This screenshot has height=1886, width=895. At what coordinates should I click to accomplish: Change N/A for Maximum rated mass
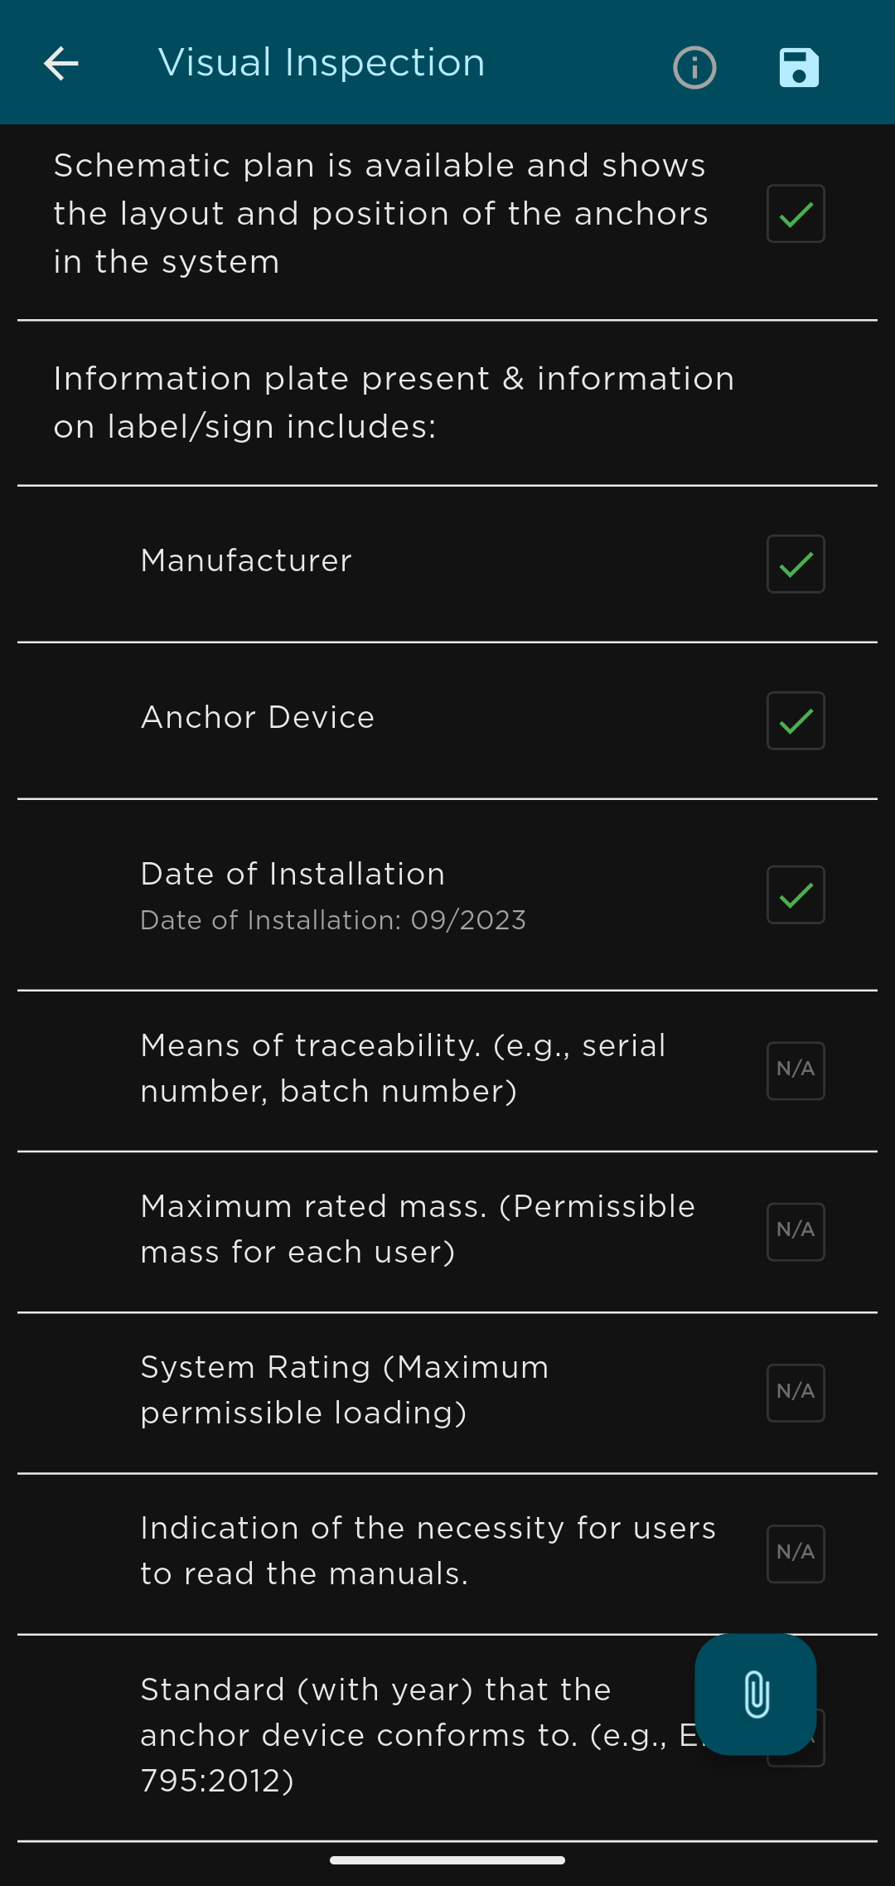tap(796, 1232)
